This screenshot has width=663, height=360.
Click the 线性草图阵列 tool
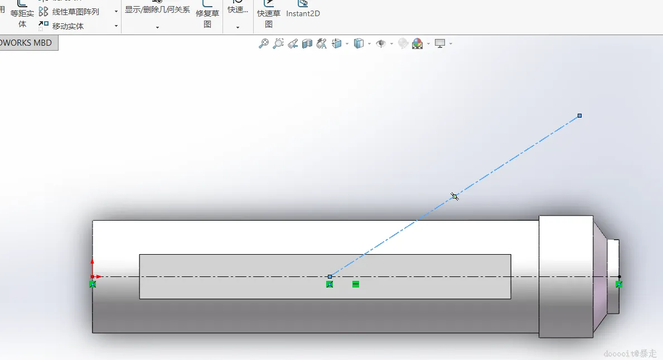click(x=69, y=11)
